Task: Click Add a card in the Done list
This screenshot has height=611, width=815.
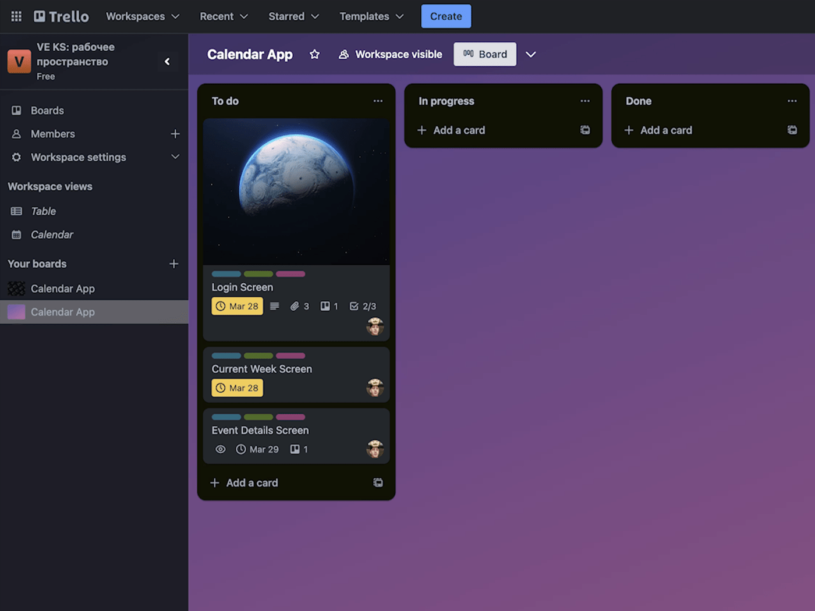Action: click(666, 130)
